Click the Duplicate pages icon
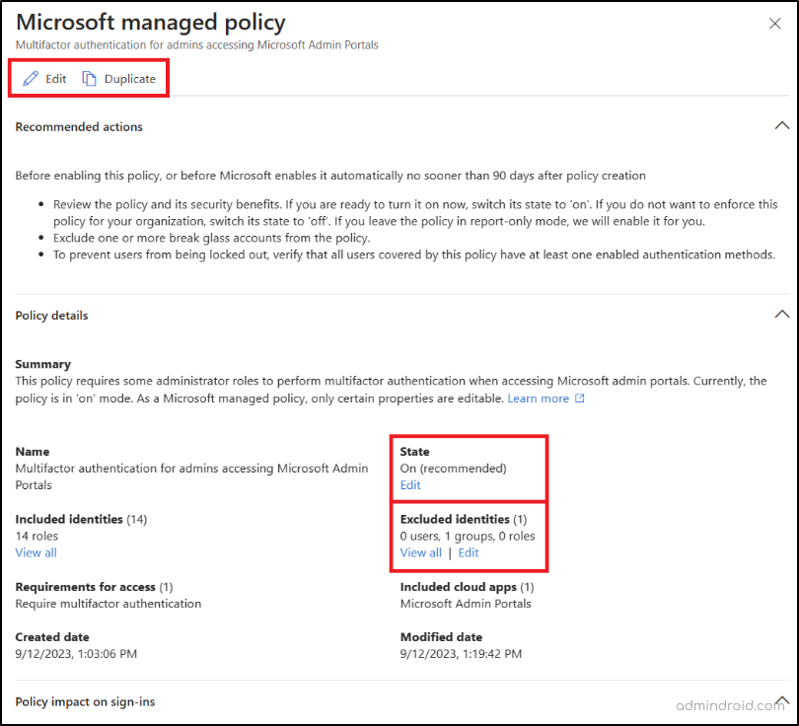Screen dimensions: 799x726 [x=89, y=79]
